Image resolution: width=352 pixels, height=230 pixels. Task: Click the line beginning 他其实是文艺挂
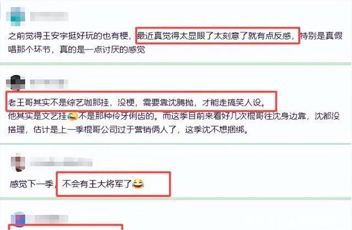[x=174, y=116]
